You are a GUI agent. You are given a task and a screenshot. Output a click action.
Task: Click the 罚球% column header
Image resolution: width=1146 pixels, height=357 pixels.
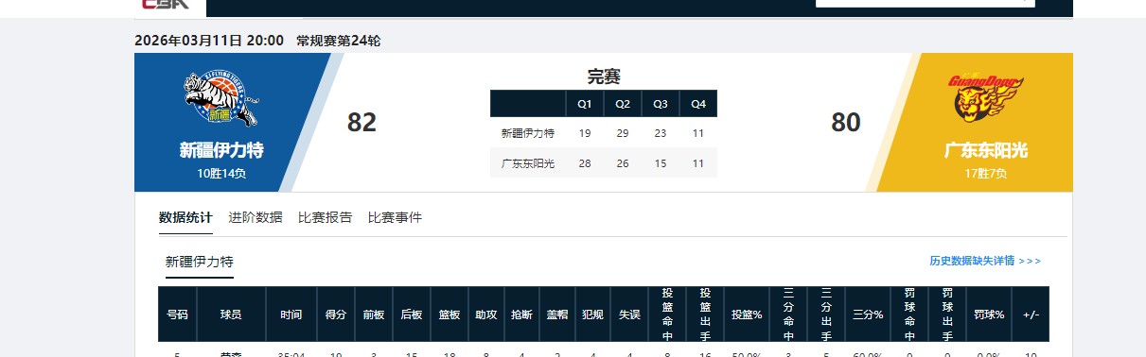click(989, 314)
